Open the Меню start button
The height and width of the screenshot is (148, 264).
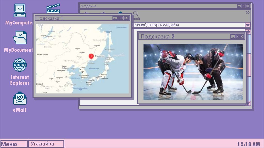click(x=14, y=144)
